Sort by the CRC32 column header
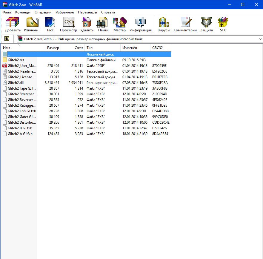 coord(161,48)
